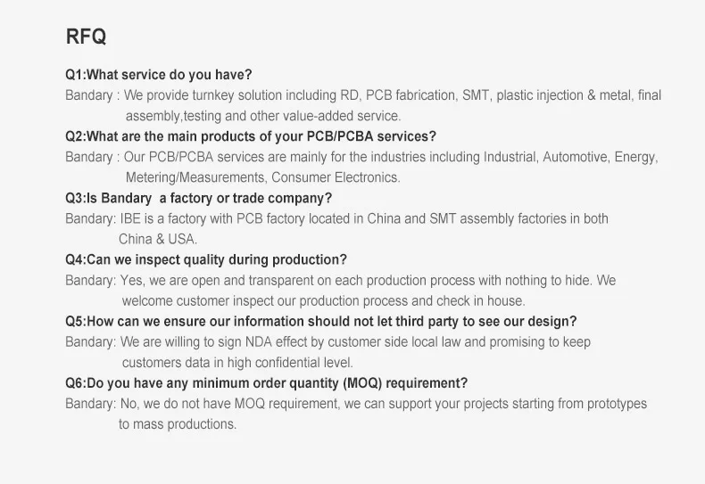Click the 'to mass productions.' line
This screenshot has height=484, width=705.
[x=178, y=424]
